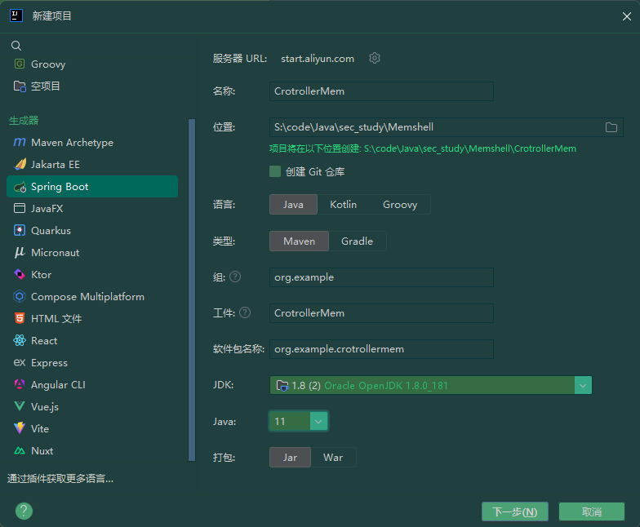
Task: Click the IntelliJ logo in title bar
Action: (x=16, y=16)
